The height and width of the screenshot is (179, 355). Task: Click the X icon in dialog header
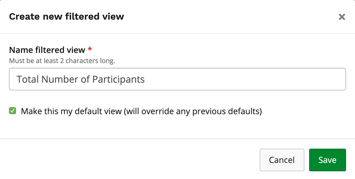[x=342, y=17]
